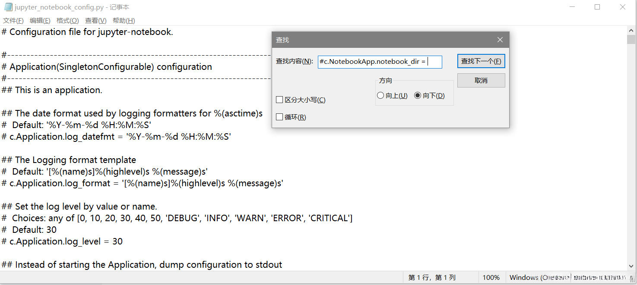Enable the 循环 wrap around checkbox
637x285 pixels.
(x=279, y=117)
